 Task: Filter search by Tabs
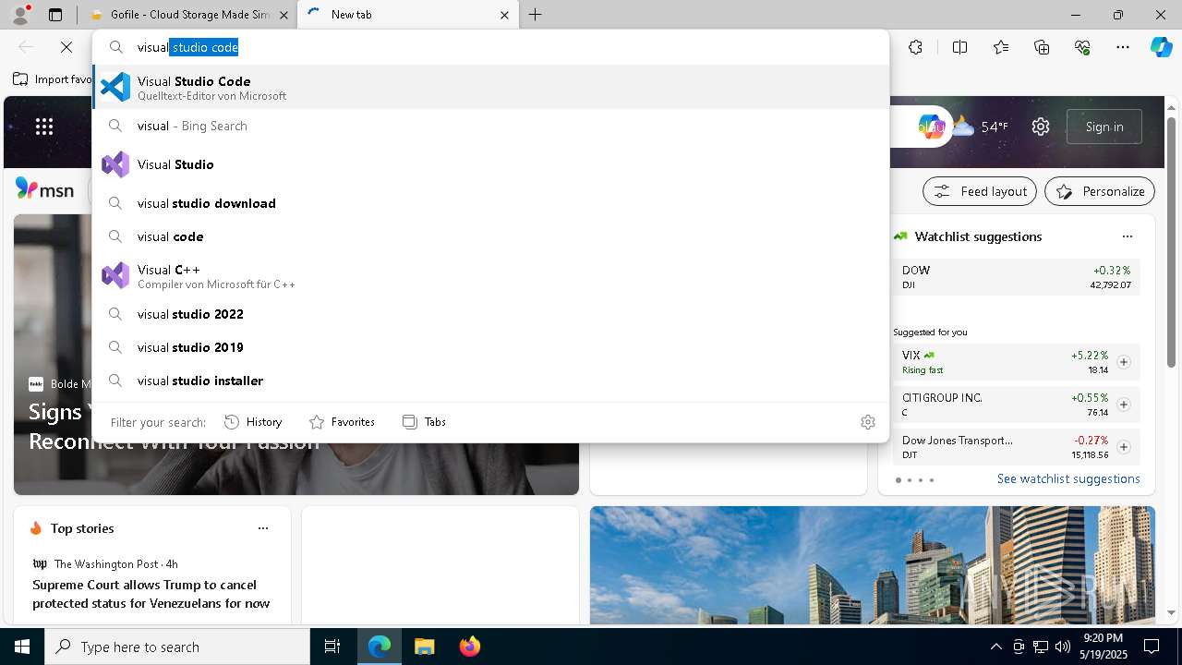coord(424,422)
